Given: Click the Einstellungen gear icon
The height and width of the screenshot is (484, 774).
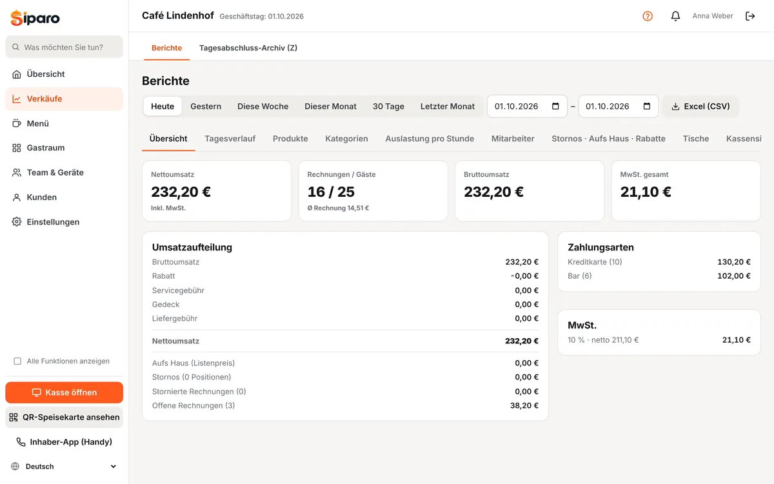Looking at the screenshot, I should click(x=17, y=222).
